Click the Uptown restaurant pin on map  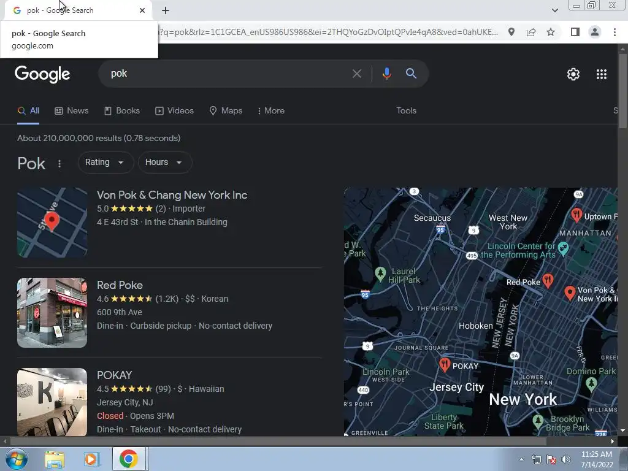point(576,215)
